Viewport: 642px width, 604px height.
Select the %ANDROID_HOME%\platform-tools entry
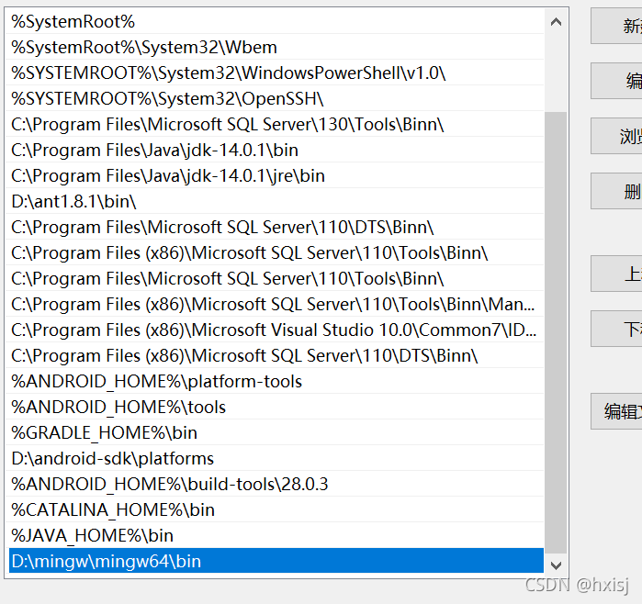275,381
